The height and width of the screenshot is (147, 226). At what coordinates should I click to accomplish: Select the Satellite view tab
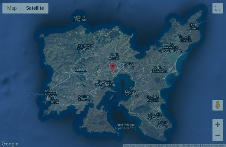click(x=35, y=8)
